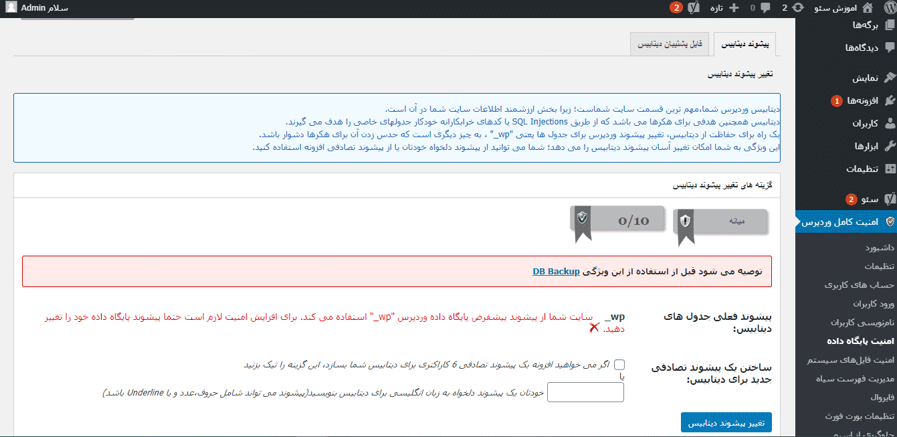Image resolution: width=897 pixels, height=437 pixels.
Task: Click the shield icon of امنیت کامل وردپرس
Action: point(890,222)
